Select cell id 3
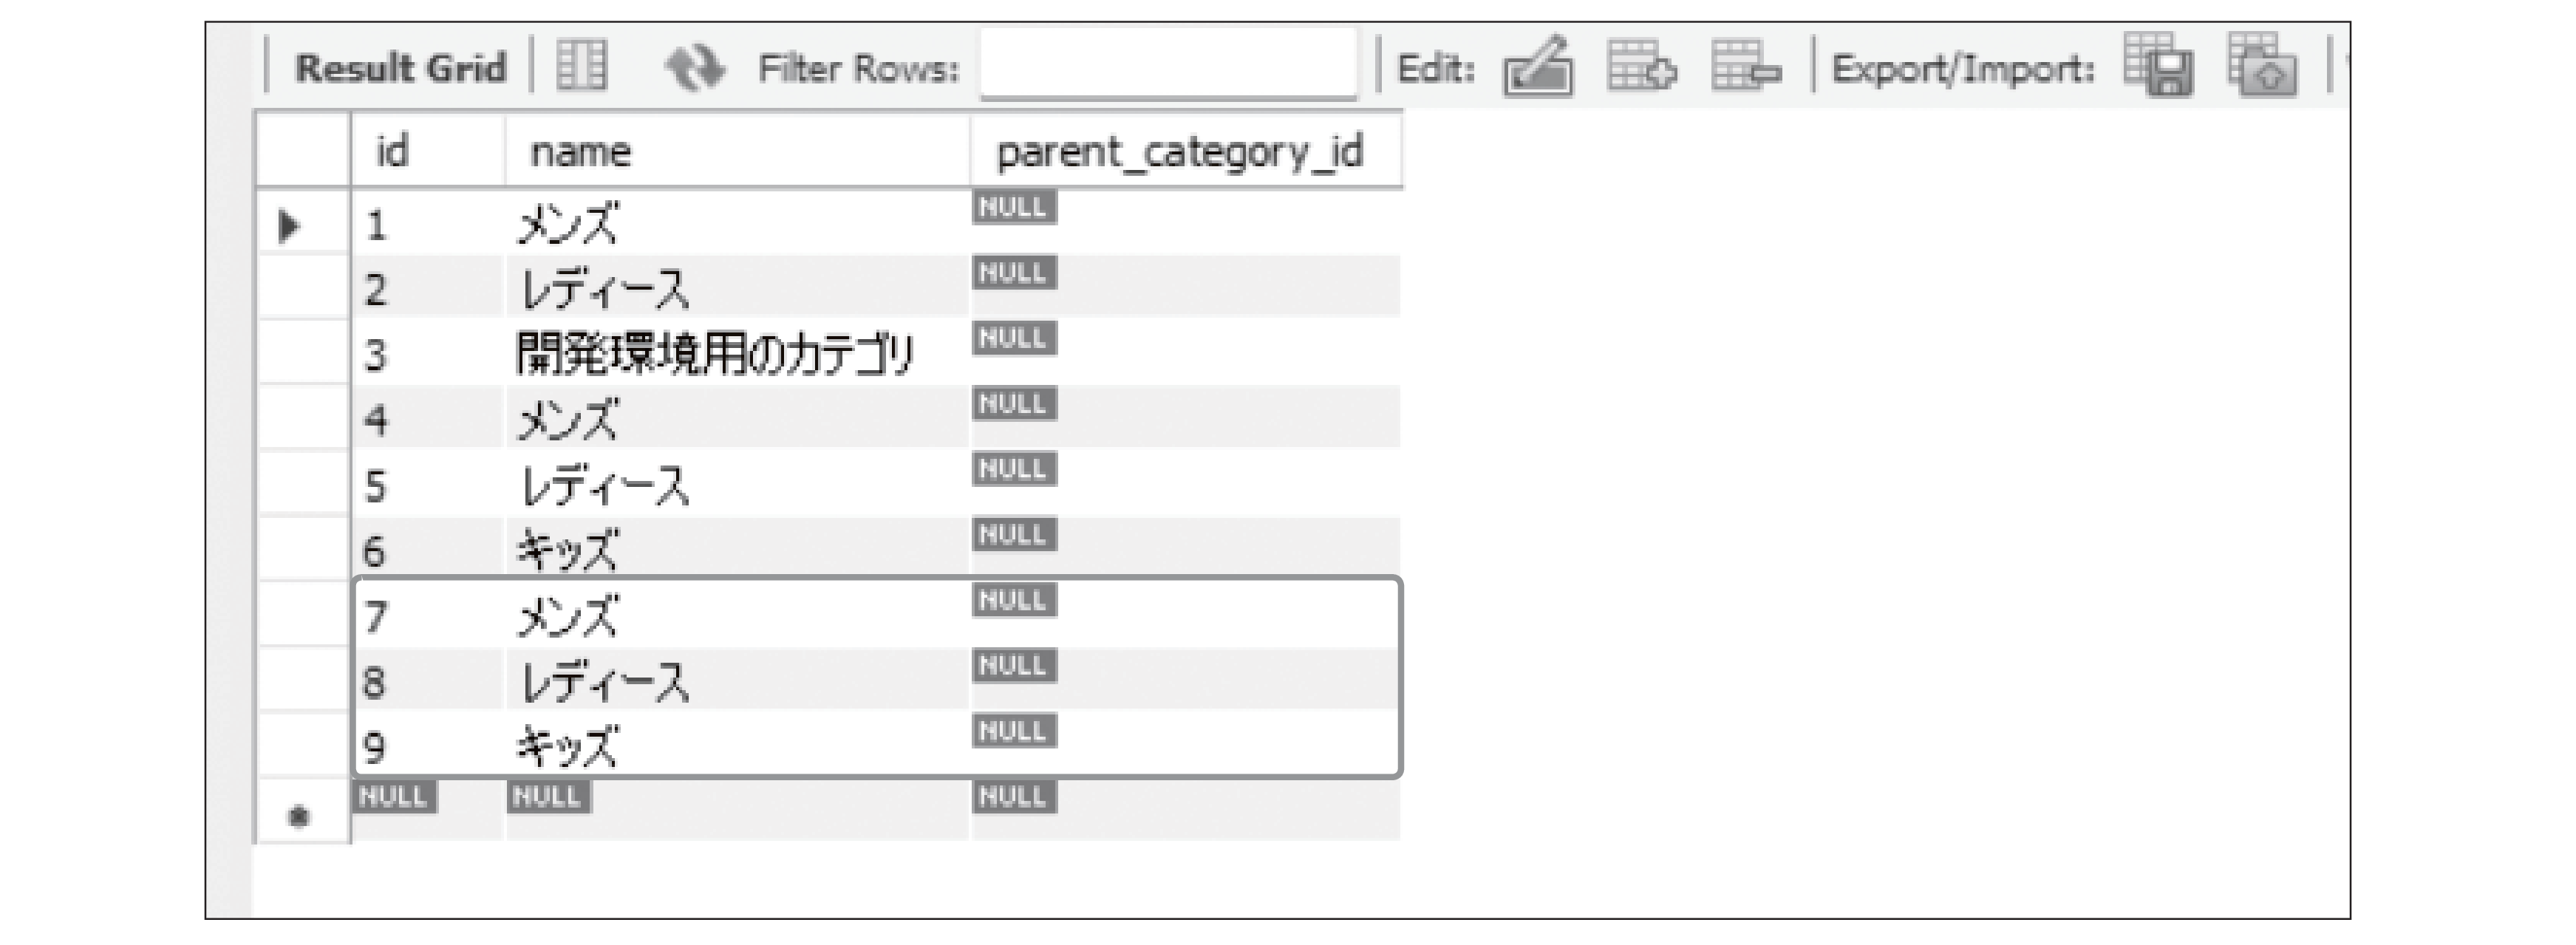The height and width of the screenshot is (945, 2576). pos(428,354)
